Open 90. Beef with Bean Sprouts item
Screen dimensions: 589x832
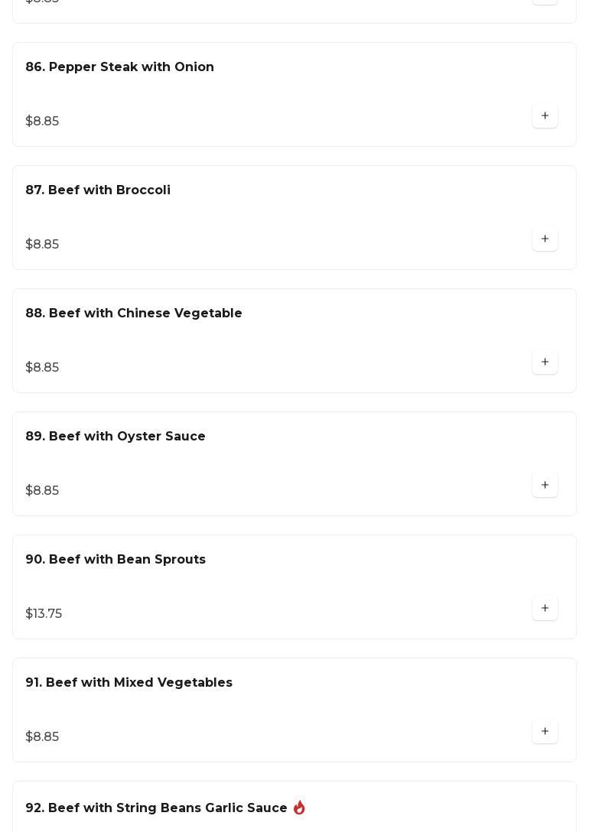coord(116,560)
